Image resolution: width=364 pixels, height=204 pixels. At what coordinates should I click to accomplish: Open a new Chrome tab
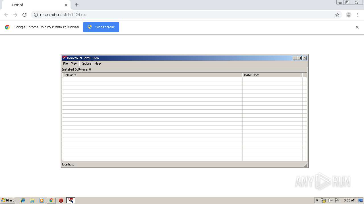[x=77, y=5]
